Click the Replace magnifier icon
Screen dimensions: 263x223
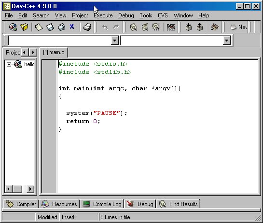pos(145,27)
